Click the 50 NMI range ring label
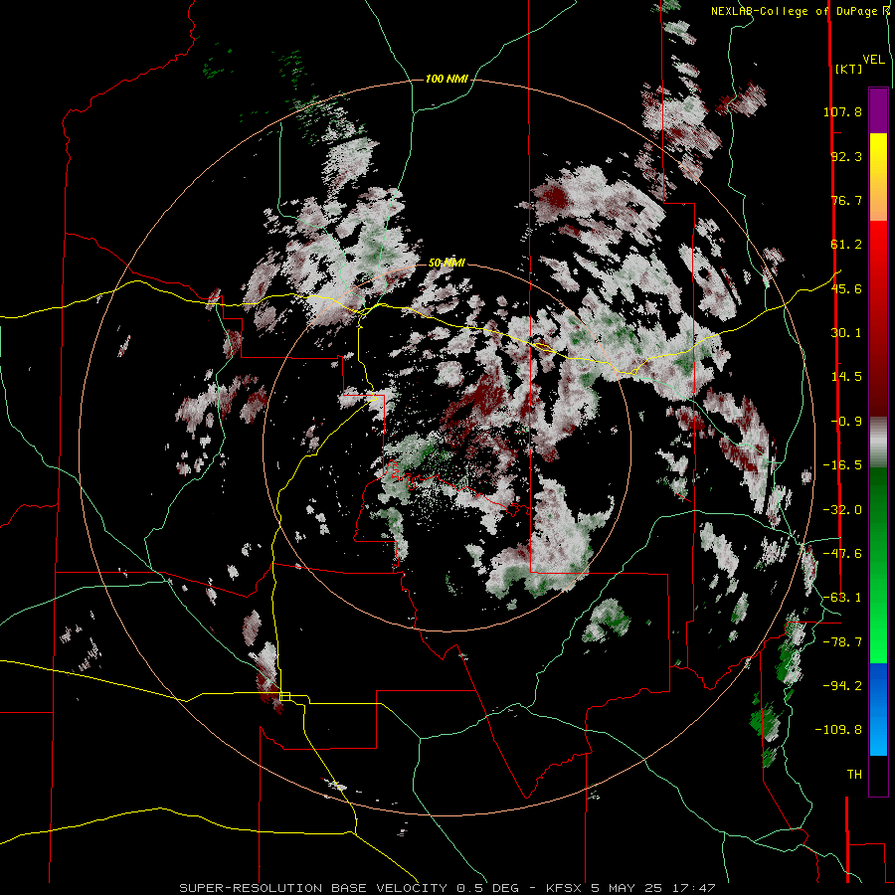Viewport: 895px width, 895px height. [x=447, y=263]
